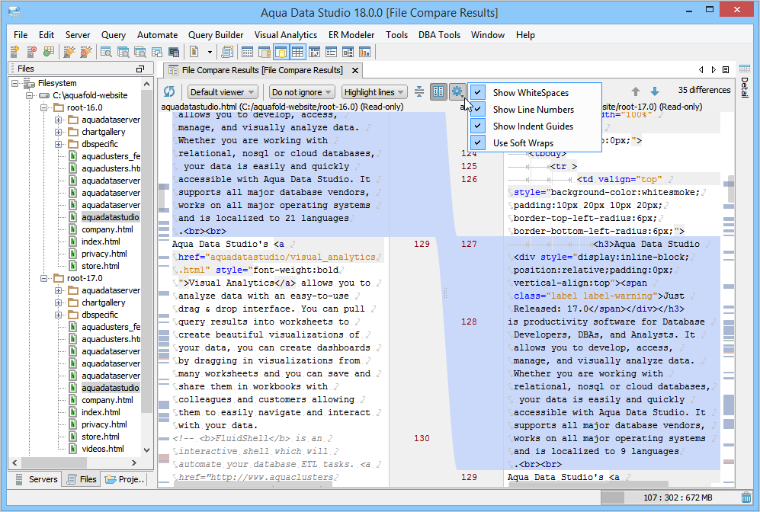The image size is (760, 512).
Task: Click the plain grid window toolbar icon
Action: [247, 52]
